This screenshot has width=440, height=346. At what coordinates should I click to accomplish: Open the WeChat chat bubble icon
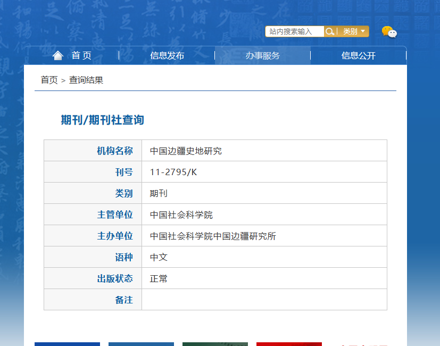click(x=389, y=32)
